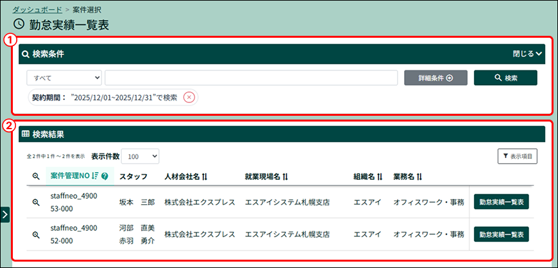Sort by 人材会社名 column
Image resolution: width=558 pixels, height=268 pixels.
pyautogui.click(x=204, y=177)
